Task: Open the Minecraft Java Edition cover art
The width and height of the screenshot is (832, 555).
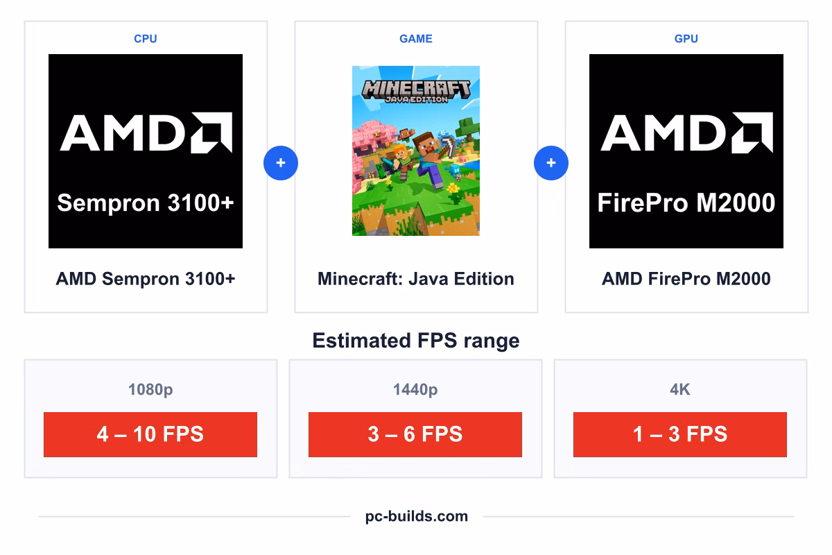Action: (x=416, y=151)
